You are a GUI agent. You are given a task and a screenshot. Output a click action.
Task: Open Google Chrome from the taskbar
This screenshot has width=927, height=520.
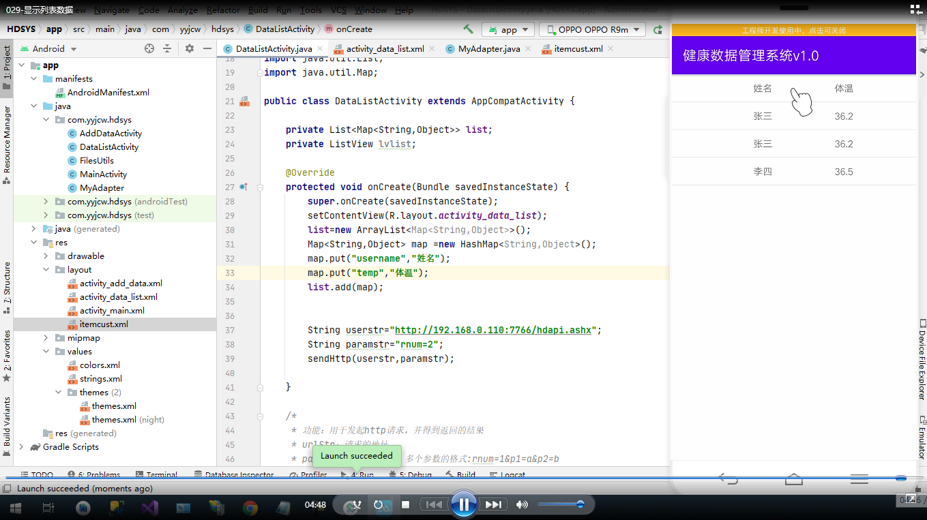click(x=250, y=508)
